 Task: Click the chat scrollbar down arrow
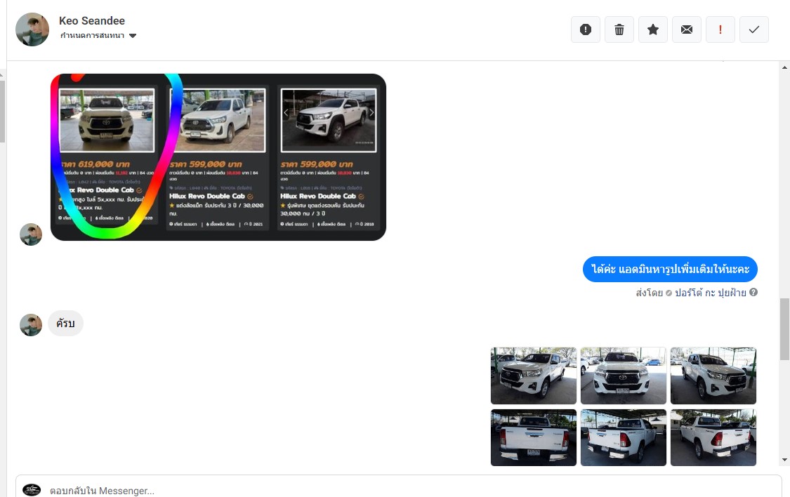[x=784, y=460]
